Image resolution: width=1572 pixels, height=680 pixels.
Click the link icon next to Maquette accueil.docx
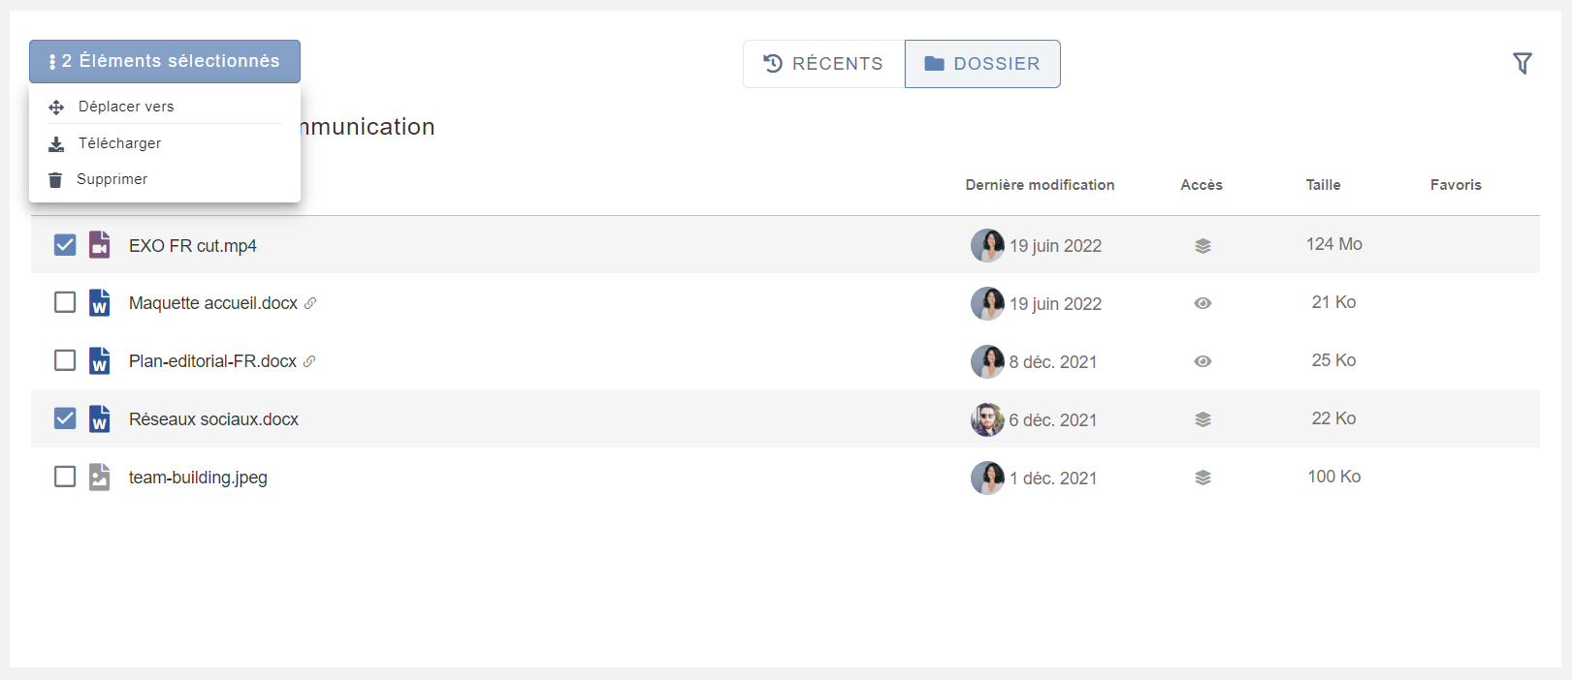(310, 303)
